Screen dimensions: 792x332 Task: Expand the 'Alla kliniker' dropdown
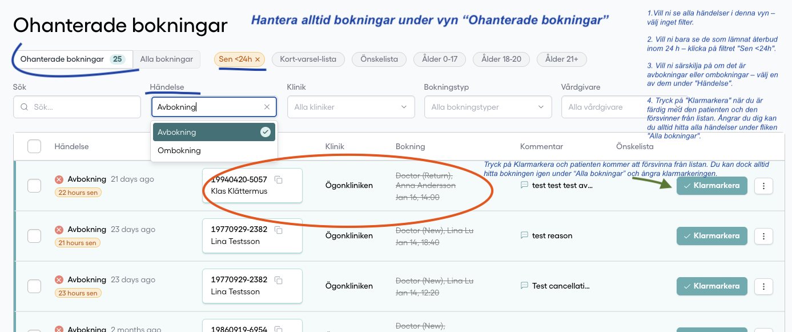pos(351,107)
